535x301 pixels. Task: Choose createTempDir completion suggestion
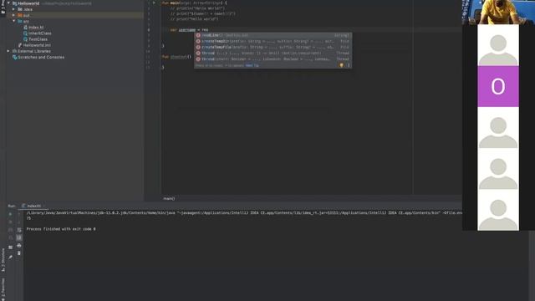[x=273, y=41]
